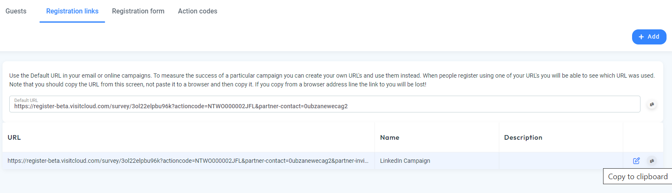Select the Registration links tab
This screenshot has width=672, height=193.
pyautogui.click(x=72, y=11)
